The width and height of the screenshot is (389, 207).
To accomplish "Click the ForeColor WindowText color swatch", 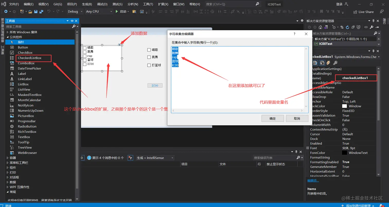I will coord(344,153).
